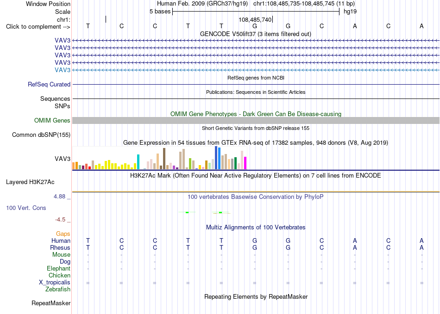Viewport: 440px width, 314px height.
Task: Open the Layered H3K27Ac track label
Action: coord(30,182)
